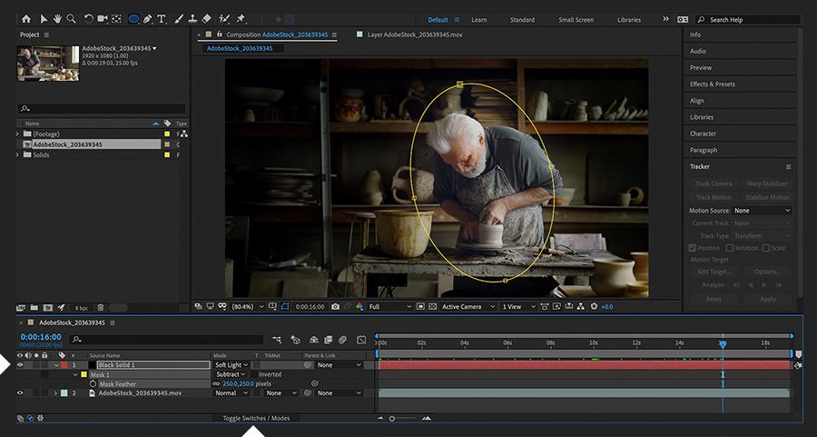This screenshot has width=817, height=437.
Task: Click the timeline zoom slider handle
Action: (x=392, y=418)
